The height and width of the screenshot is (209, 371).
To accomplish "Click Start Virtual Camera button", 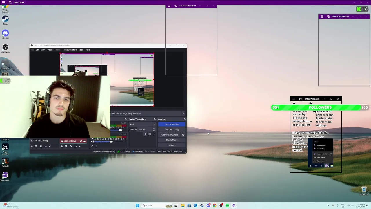I will pos(169,135).
